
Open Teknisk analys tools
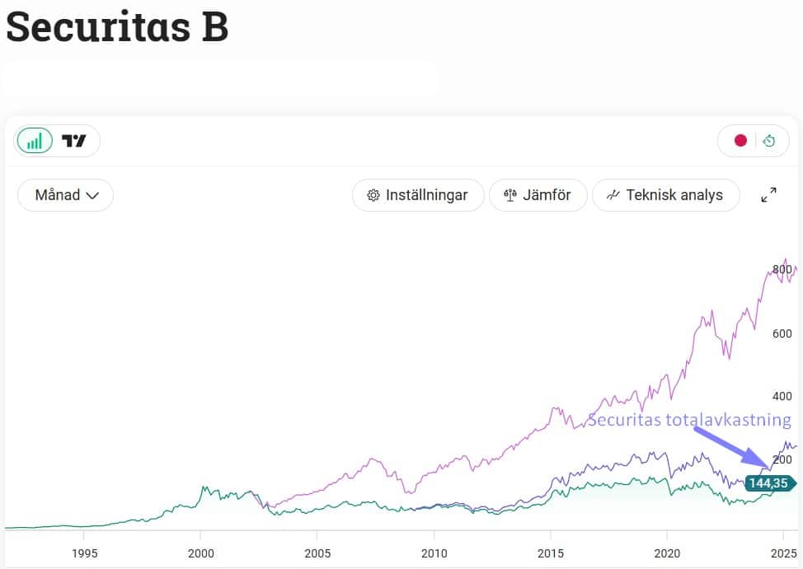point(665,195)
